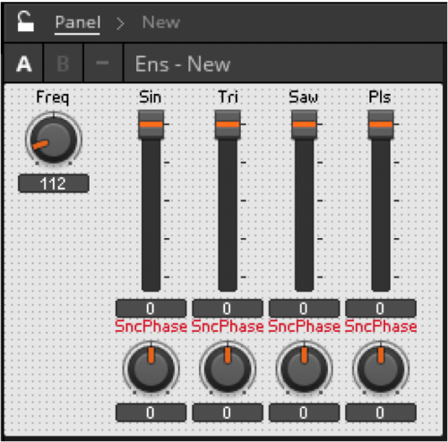Click the Sin level value field

coord(151,308)
